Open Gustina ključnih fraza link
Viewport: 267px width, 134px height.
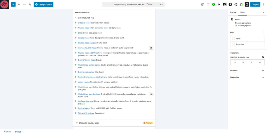click(x=87, y=48)
